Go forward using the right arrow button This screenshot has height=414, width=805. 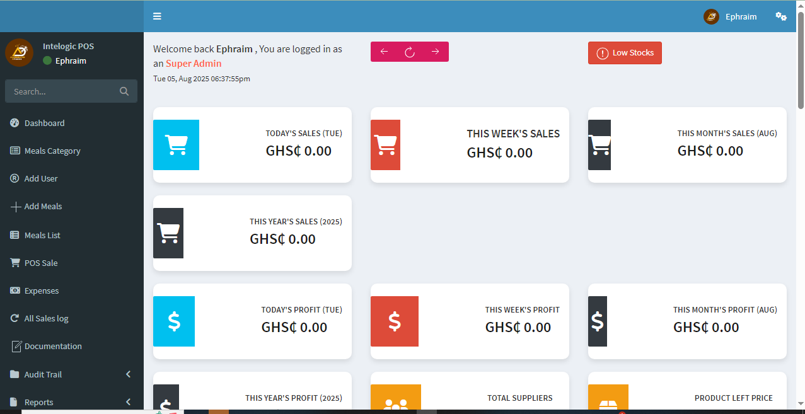[435, 52]
